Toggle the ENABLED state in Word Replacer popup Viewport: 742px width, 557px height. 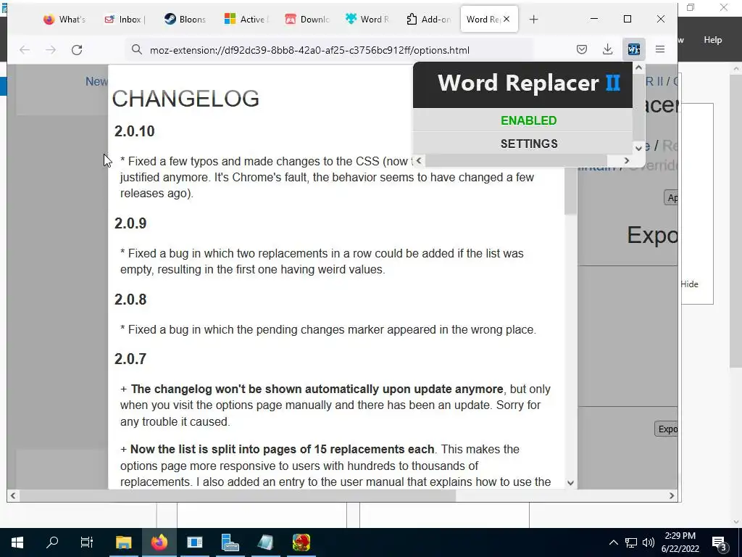528,120
